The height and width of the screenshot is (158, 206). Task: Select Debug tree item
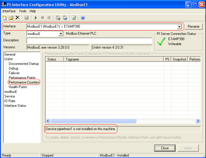13,68
